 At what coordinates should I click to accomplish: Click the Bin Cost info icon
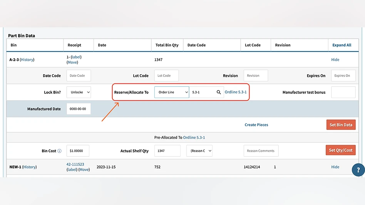[59, 151]
